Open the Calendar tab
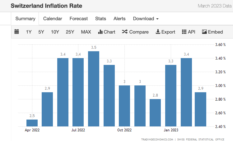Image resolution: width=233 pixels, height=141 pixels. (53, 19)
